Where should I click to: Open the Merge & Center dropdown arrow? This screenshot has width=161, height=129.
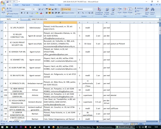click(x=75, y=13)
